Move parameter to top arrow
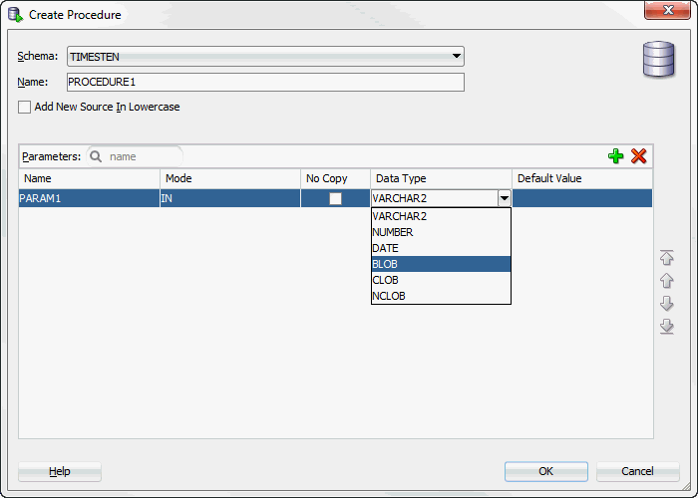698x498 pixels. point(666,257)
